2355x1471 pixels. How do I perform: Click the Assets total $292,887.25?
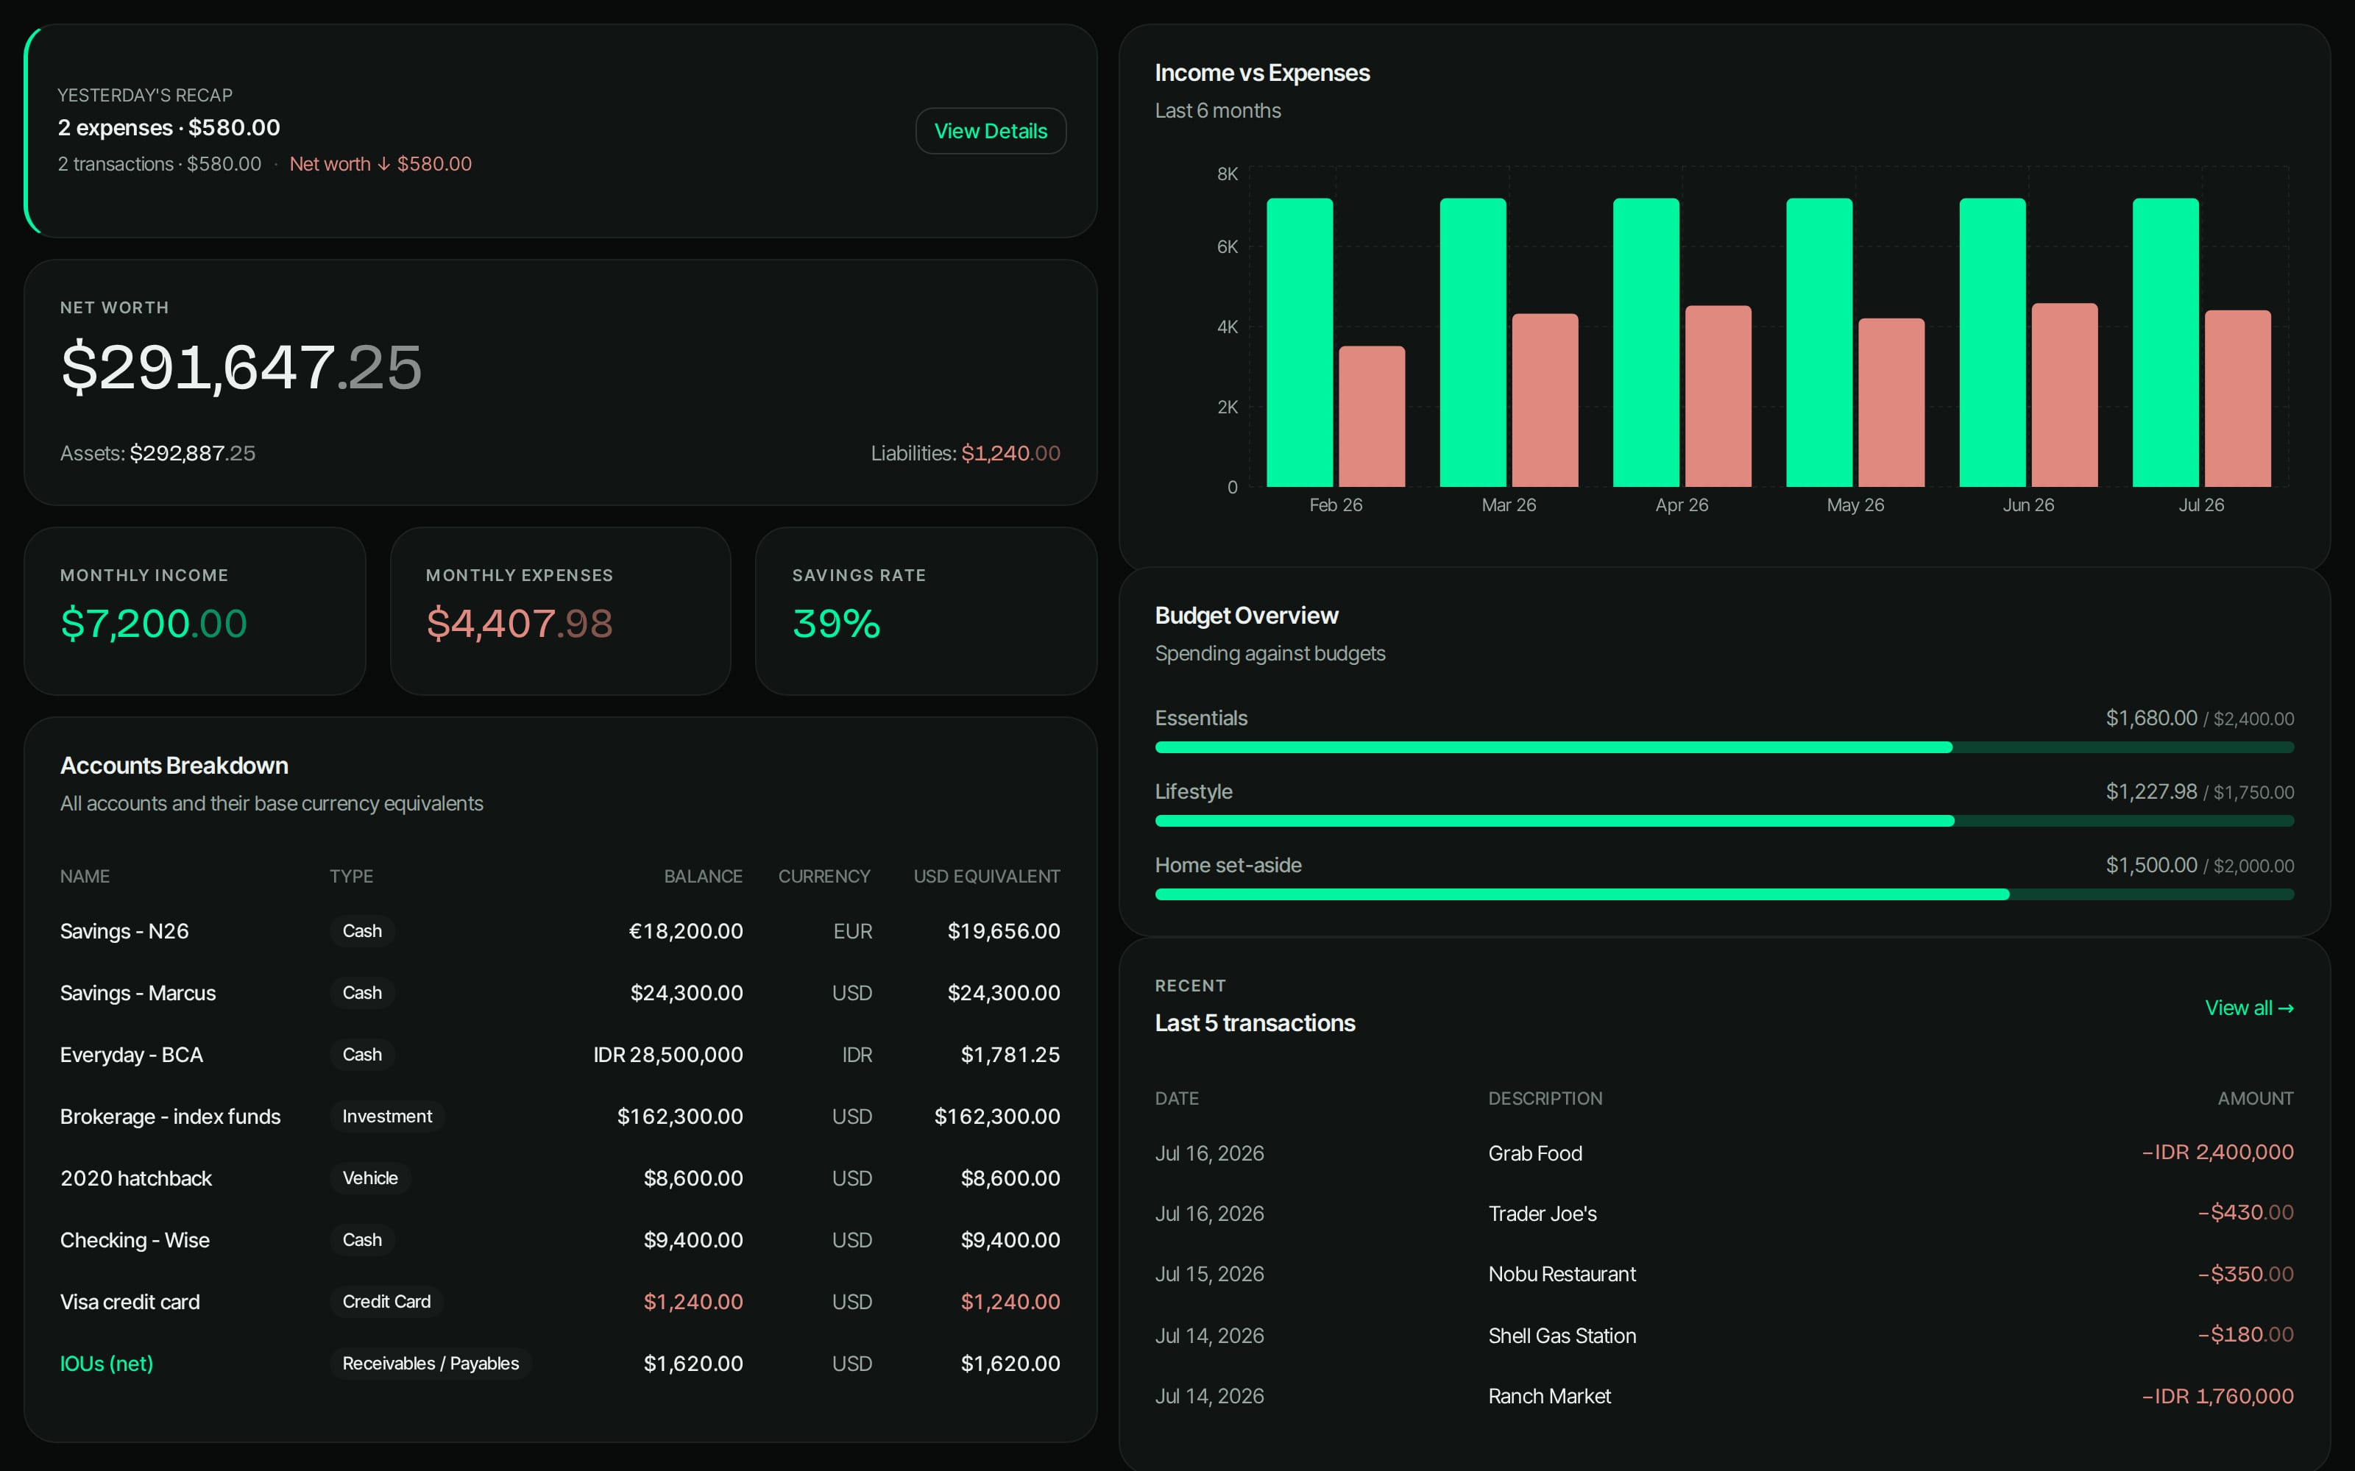click(x=193, y=453)
